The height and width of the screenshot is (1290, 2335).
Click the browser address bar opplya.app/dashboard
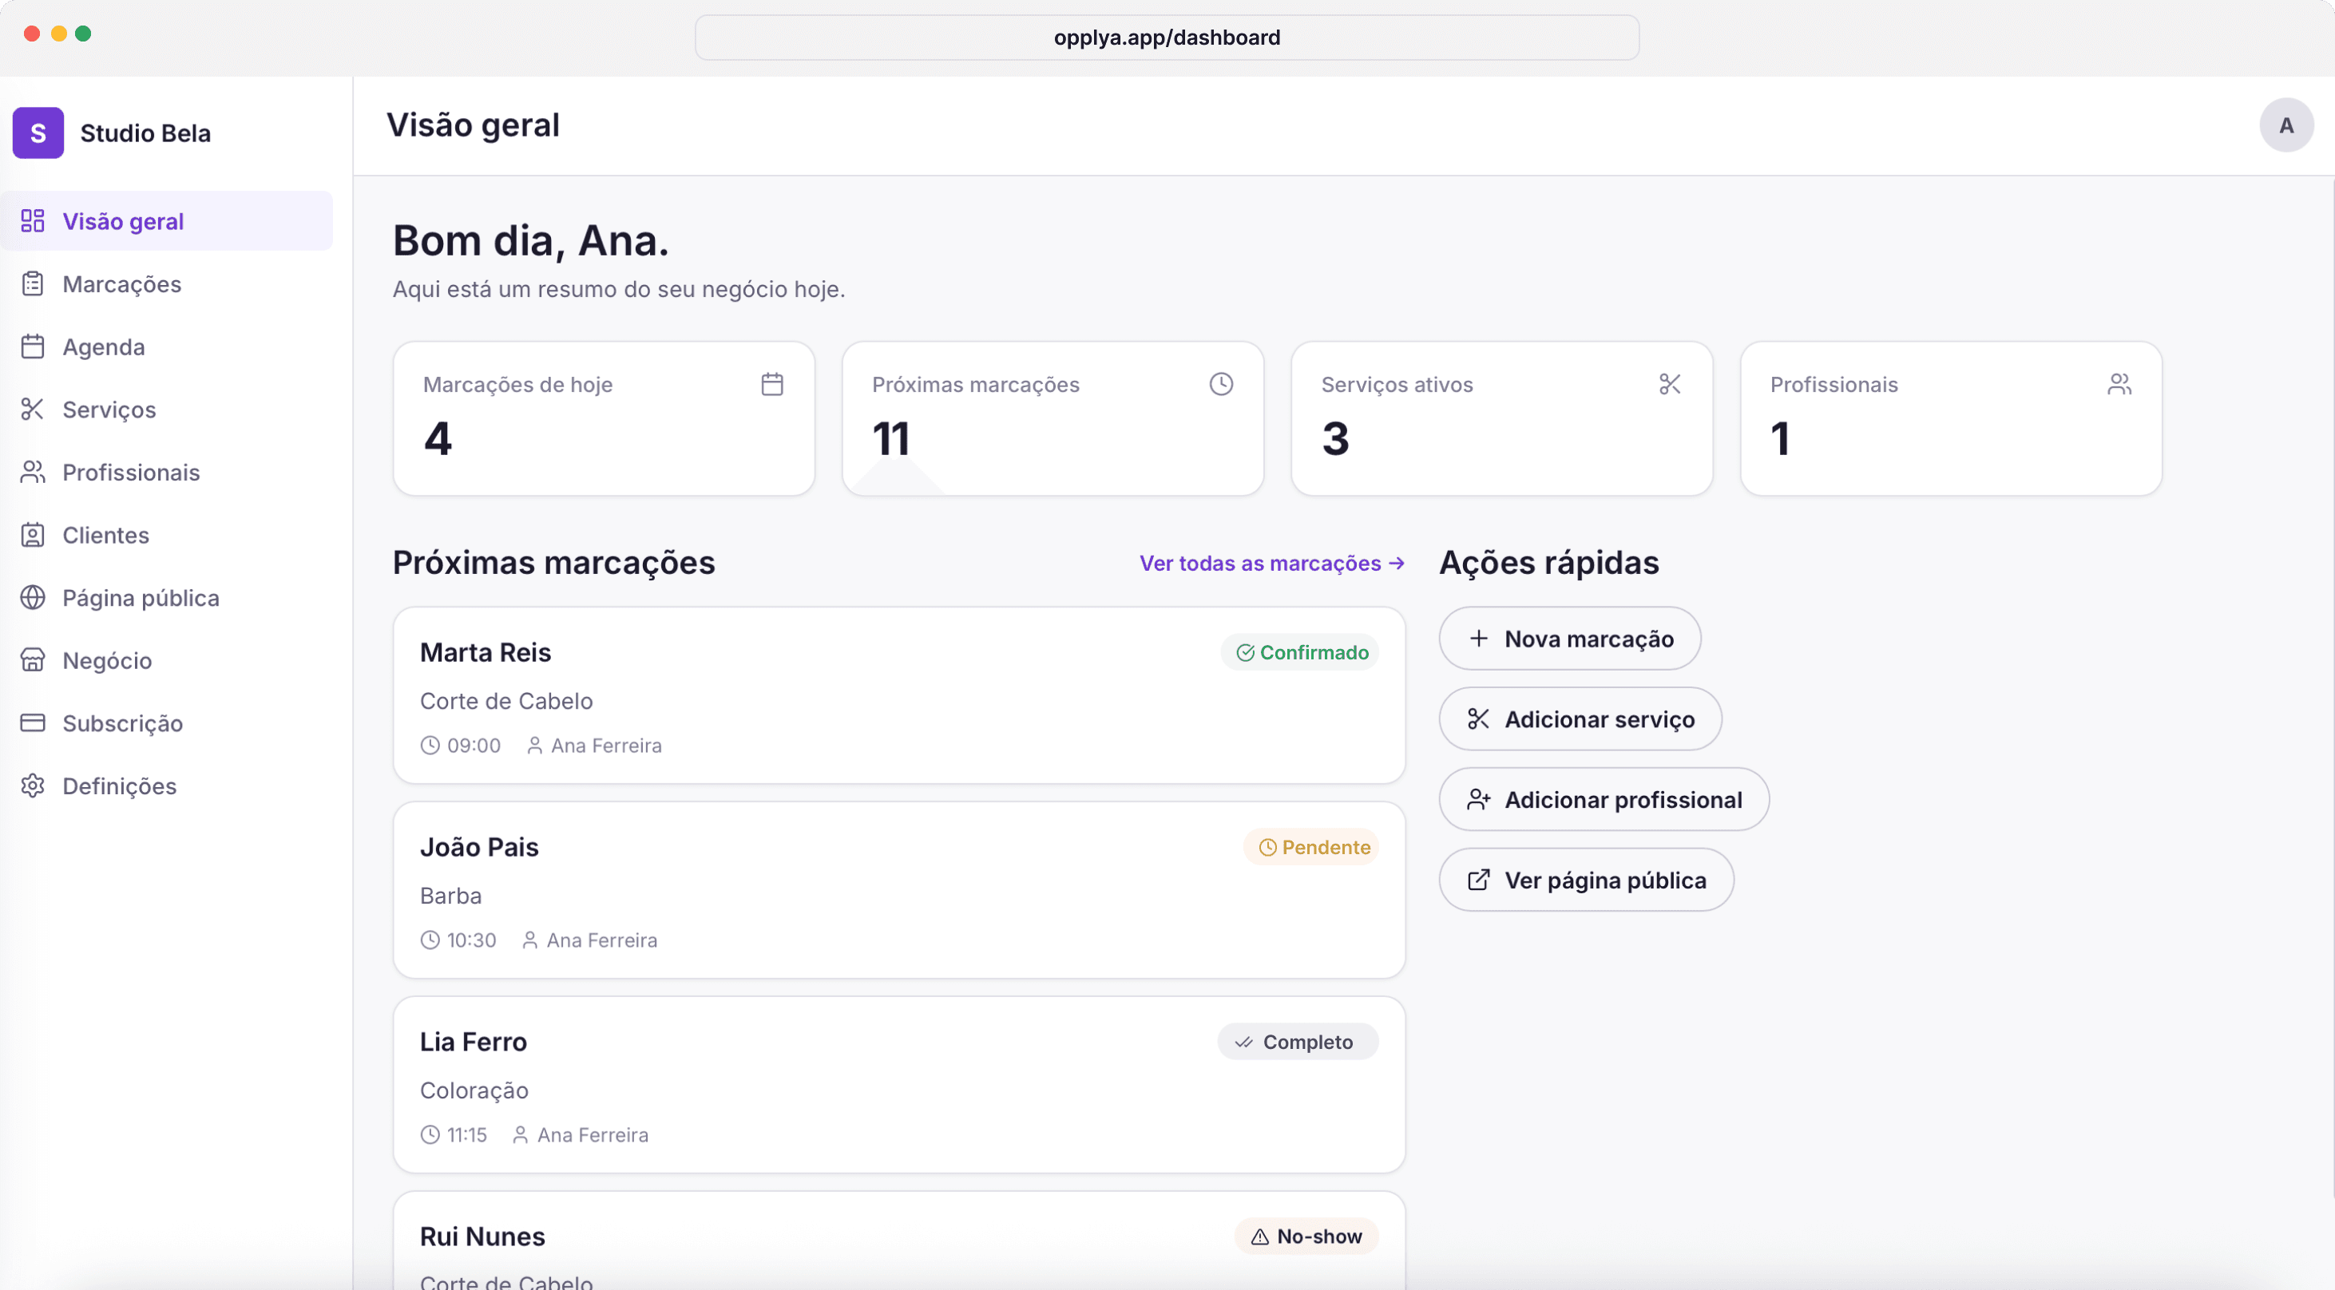point(1167,38)
